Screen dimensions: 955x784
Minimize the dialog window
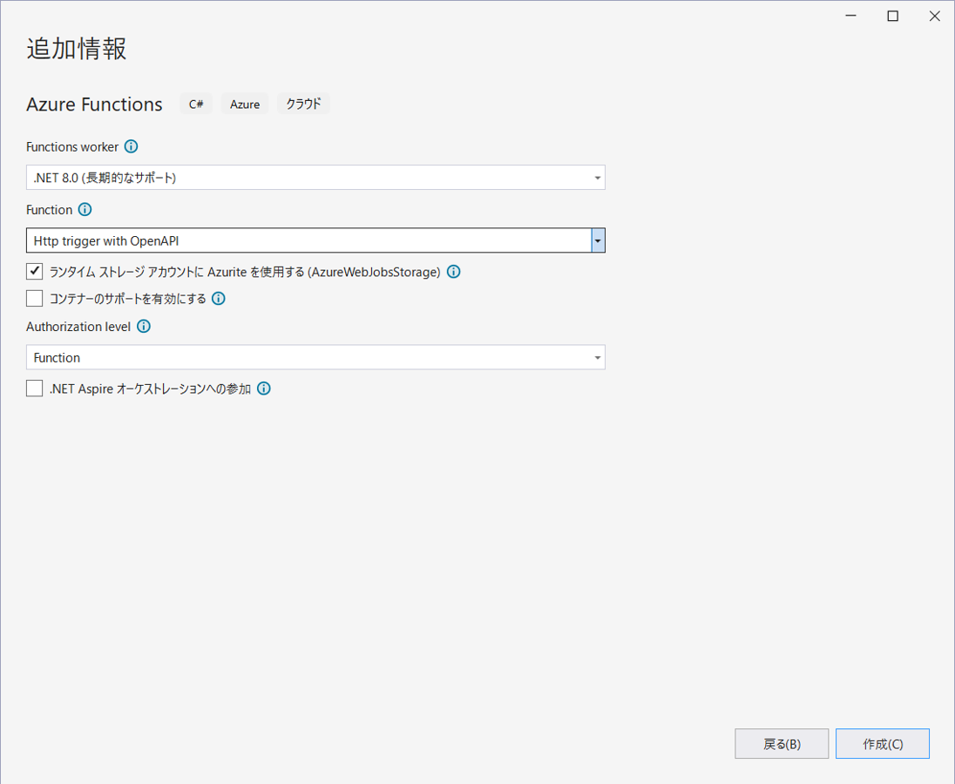click(x=850, y=16)
